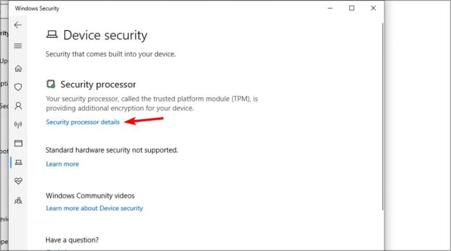Open Learn more about Device security link
The height and width of the screenshot is (251, 451).
click(95, 208)
